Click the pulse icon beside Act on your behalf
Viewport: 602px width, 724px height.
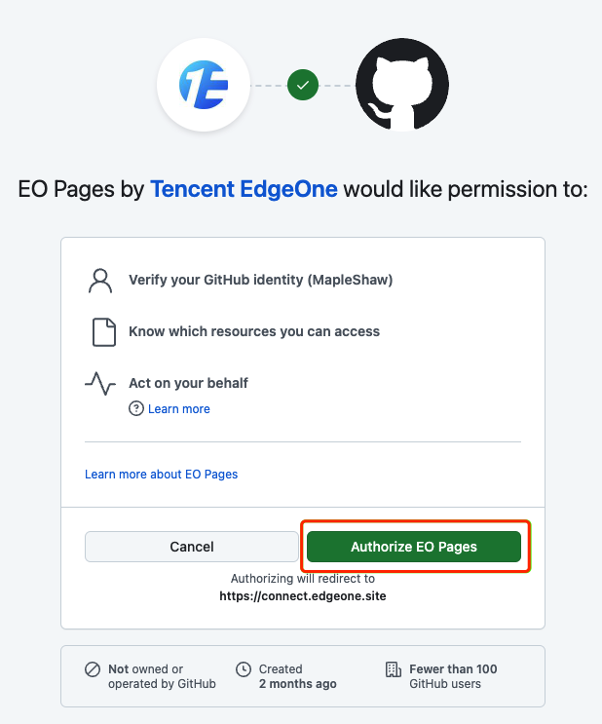[x=100, y=383]
